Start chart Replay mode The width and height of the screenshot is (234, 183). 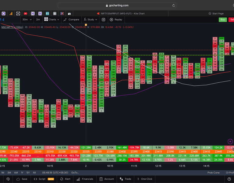pyautogui.click(x=116, y=20)
